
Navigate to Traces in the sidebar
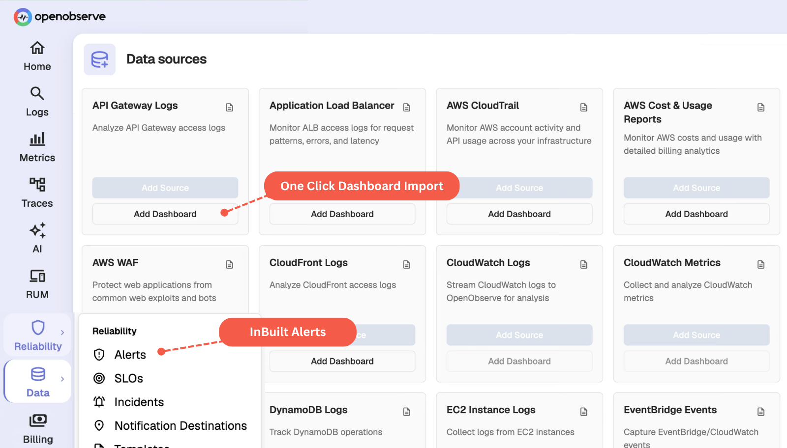point(37,194)
